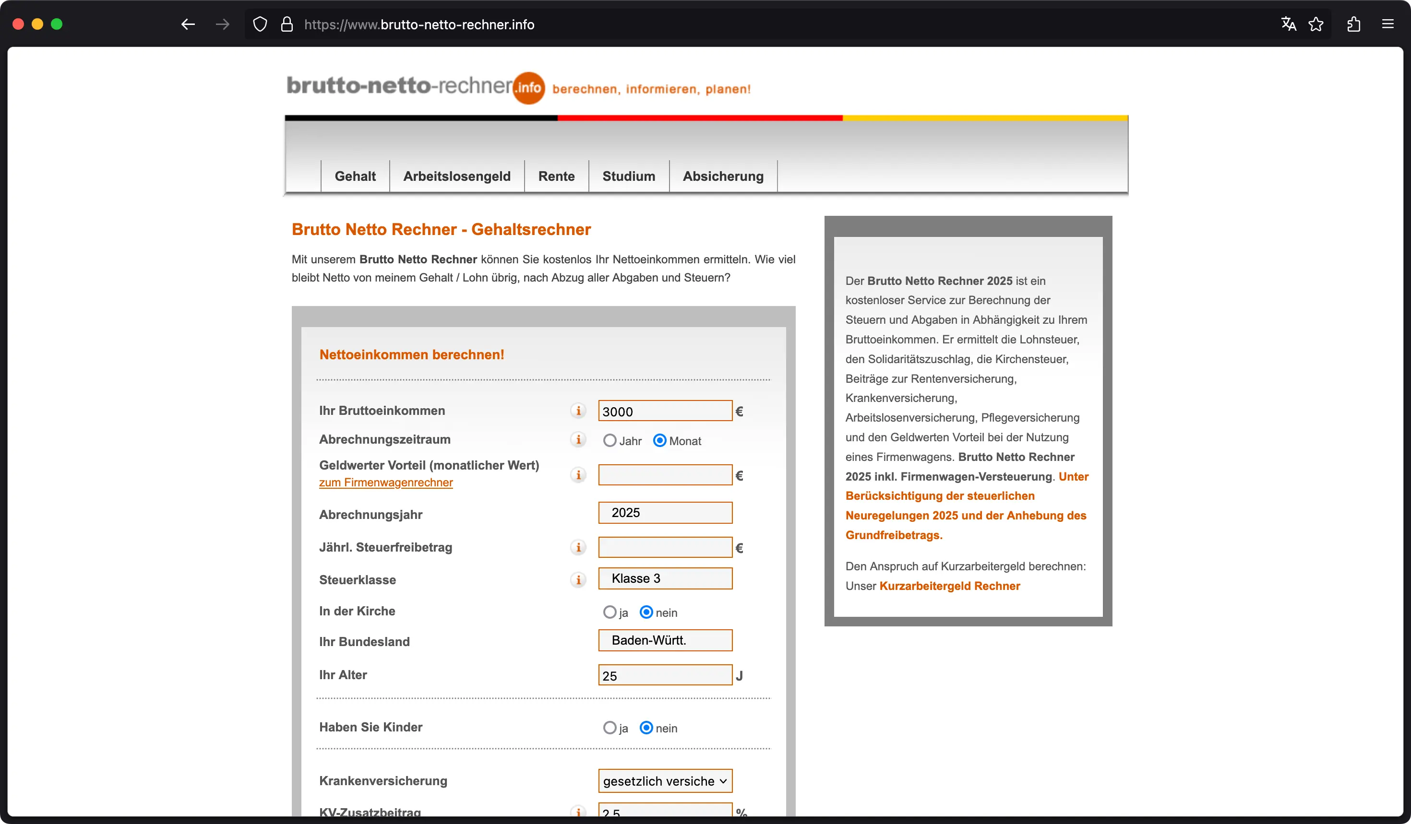Open the Bundesland dropdown Baden-Württ.
Screen dimensions: 1411x824
point(665,640)
